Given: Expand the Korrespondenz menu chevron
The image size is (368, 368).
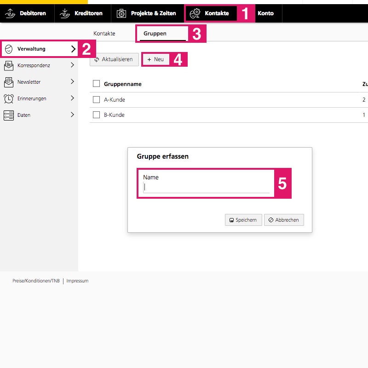Looking at the screenshot, I should pyautogui.click(x=72, y=65).
